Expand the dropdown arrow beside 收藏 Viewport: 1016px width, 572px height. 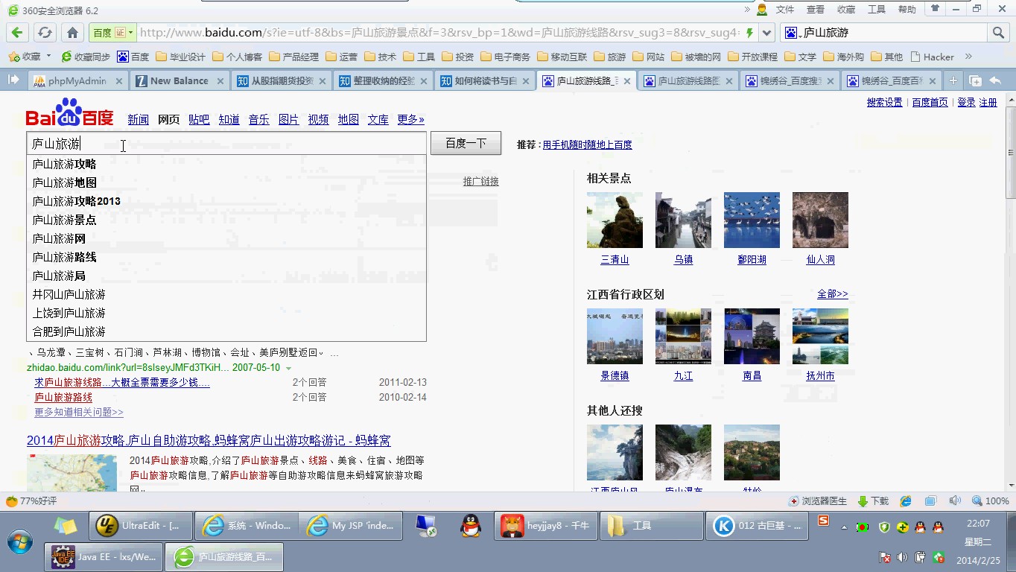(49, 57)
